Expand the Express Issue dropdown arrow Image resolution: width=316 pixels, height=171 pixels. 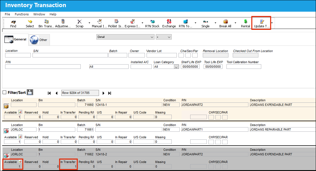coord(142,23)
